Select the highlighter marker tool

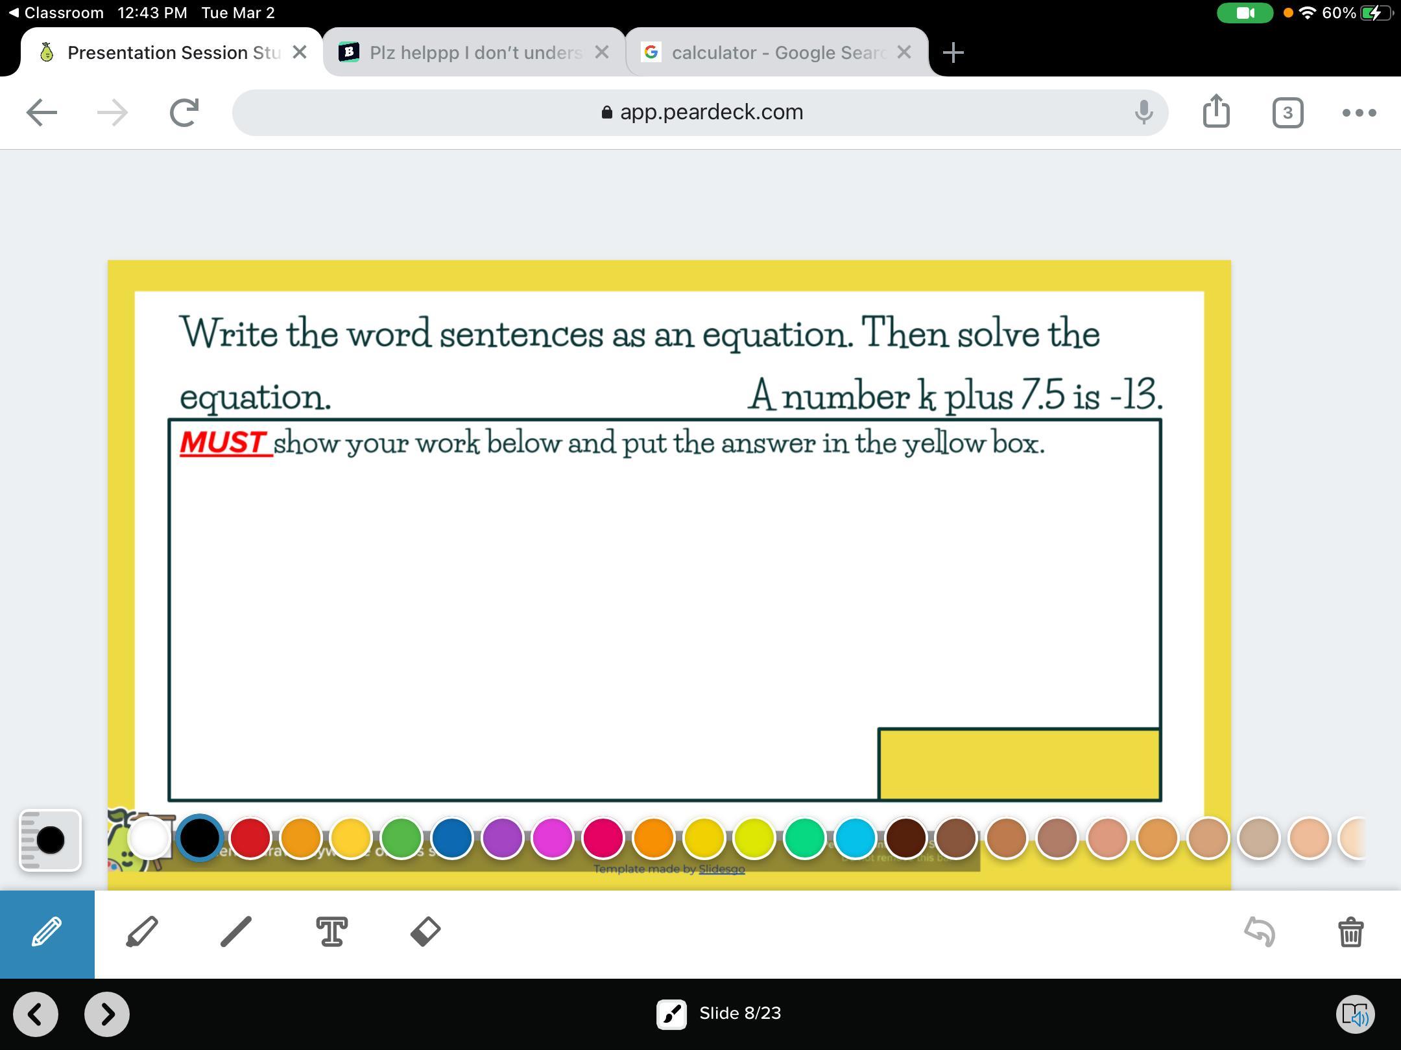tap(141, 932)
